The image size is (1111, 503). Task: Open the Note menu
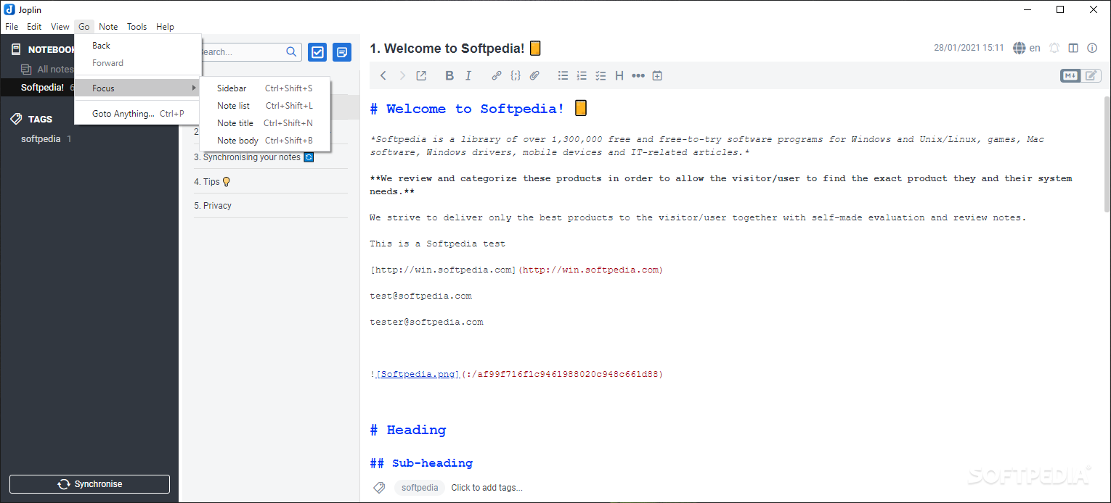(108, 27)
